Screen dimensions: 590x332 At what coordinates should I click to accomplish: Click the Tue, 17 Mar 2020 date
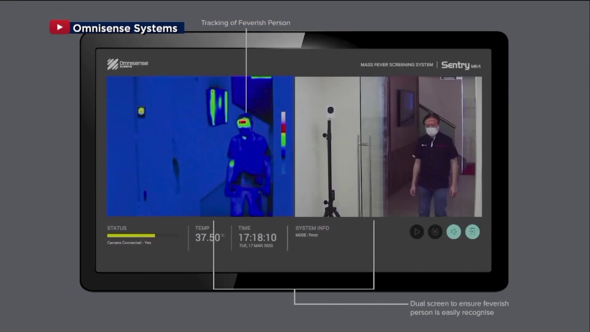click(x=256, y=246)
